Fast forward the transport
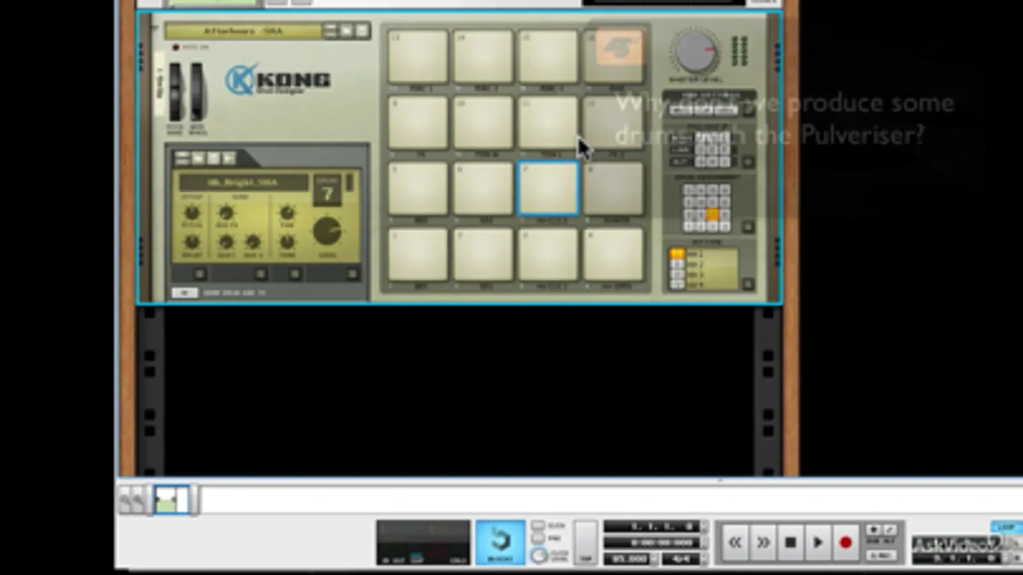 click(763, 542)
